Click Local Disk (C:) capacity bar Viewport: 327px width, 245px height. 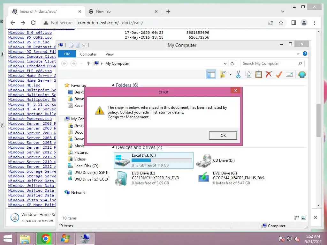[162, 160]
